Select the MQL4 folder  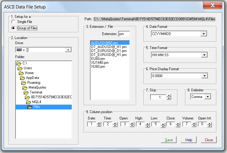click(x=34, y=102)
